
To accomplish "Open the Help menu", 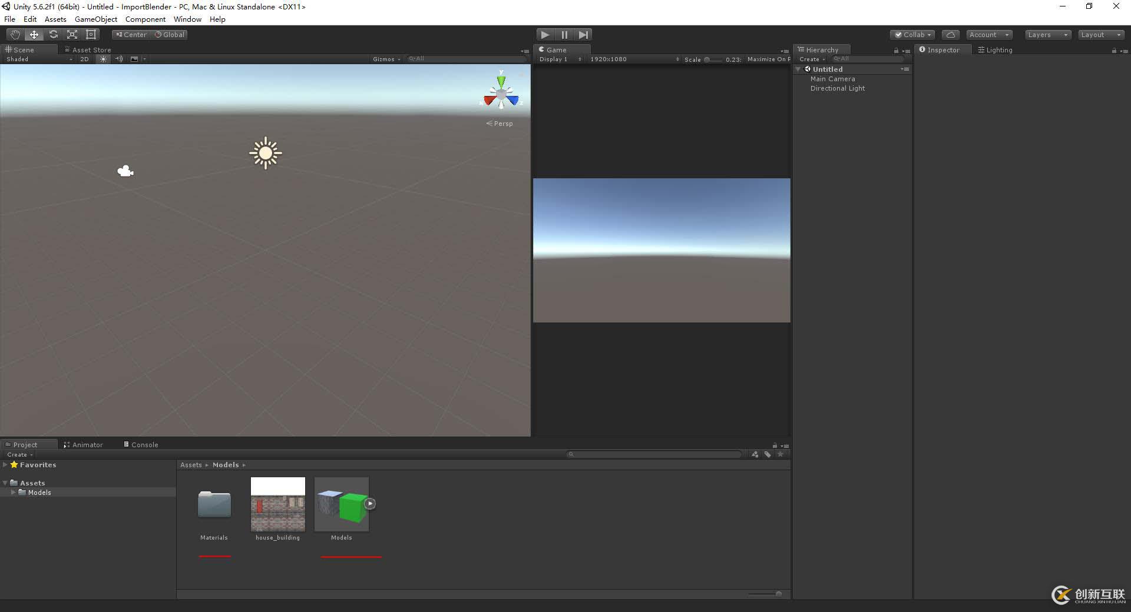I will 217,19.
